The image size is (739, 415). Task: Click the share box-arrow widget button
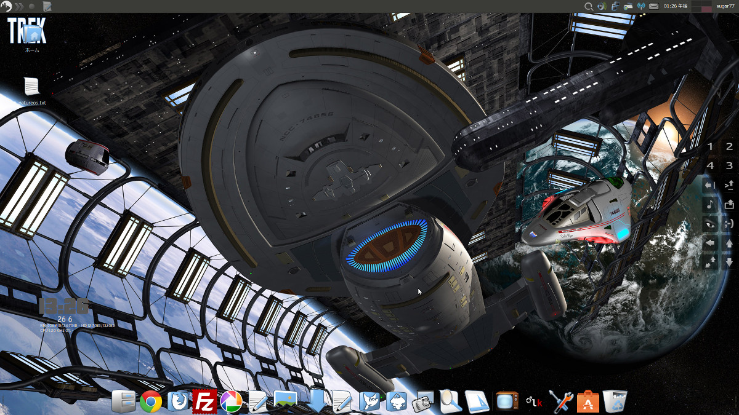tap(729, 204)
